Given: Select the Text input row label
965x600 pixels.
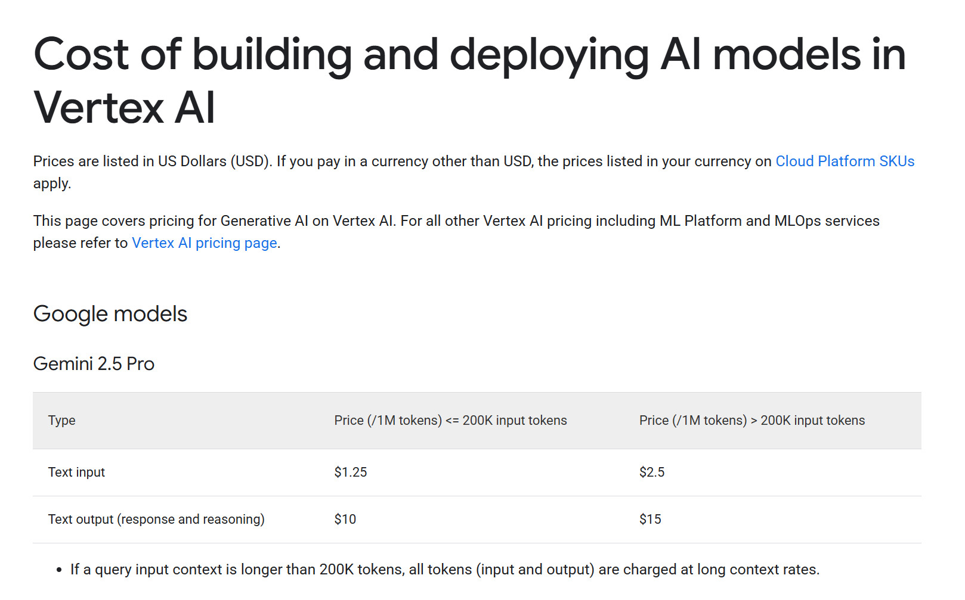Looking at the screenshot, I should coord(76,472).
